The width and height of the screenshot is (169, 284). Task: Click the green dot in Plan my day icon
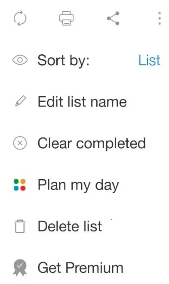click(x=16, y=181)
